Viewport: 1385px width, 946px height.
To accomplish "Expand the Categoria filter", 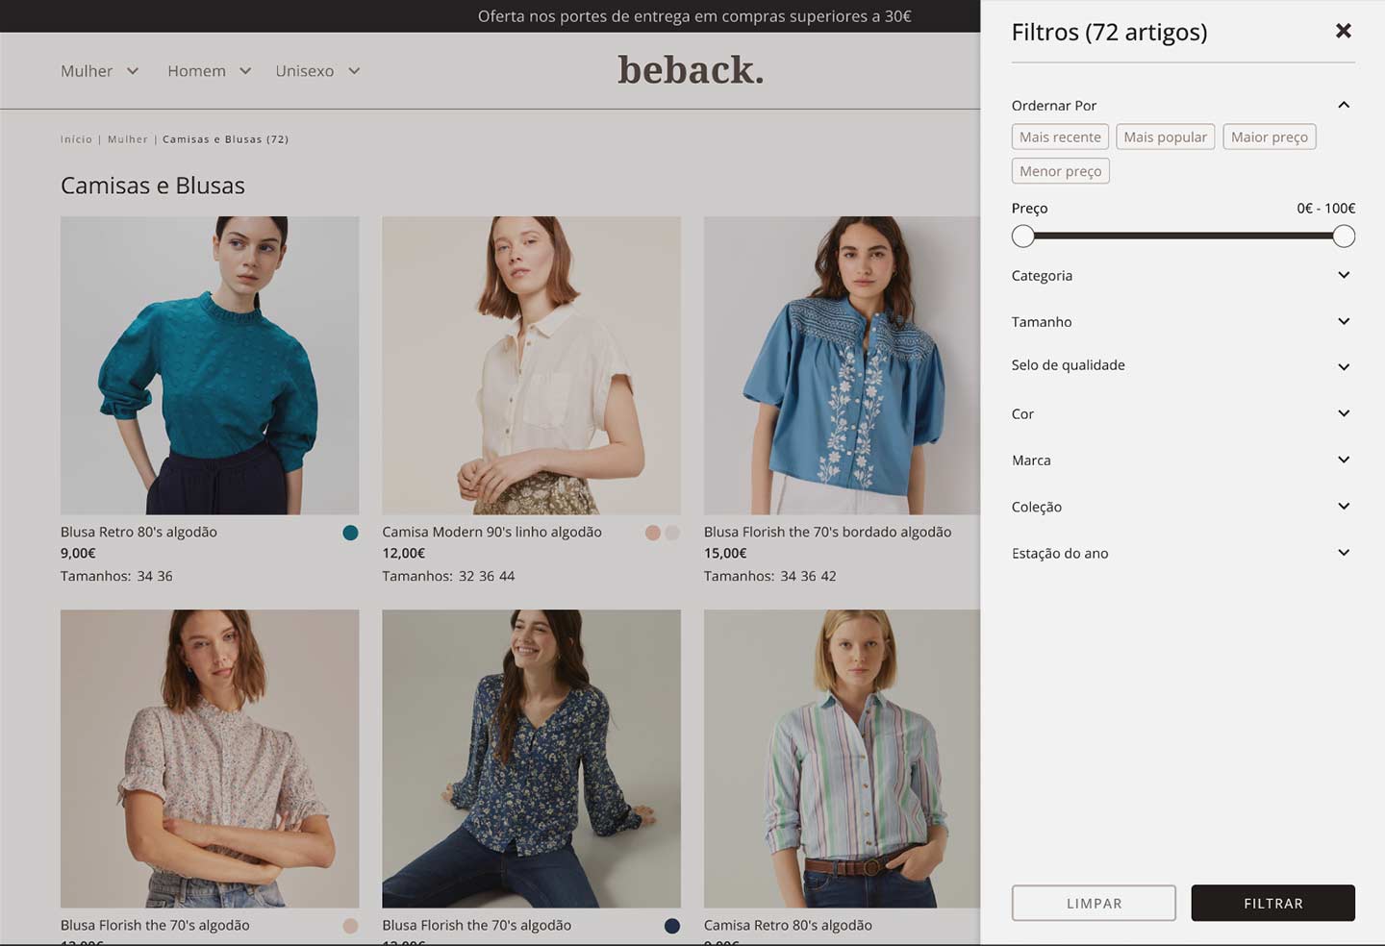I will pyautogui.click(x=1344, y=276).
